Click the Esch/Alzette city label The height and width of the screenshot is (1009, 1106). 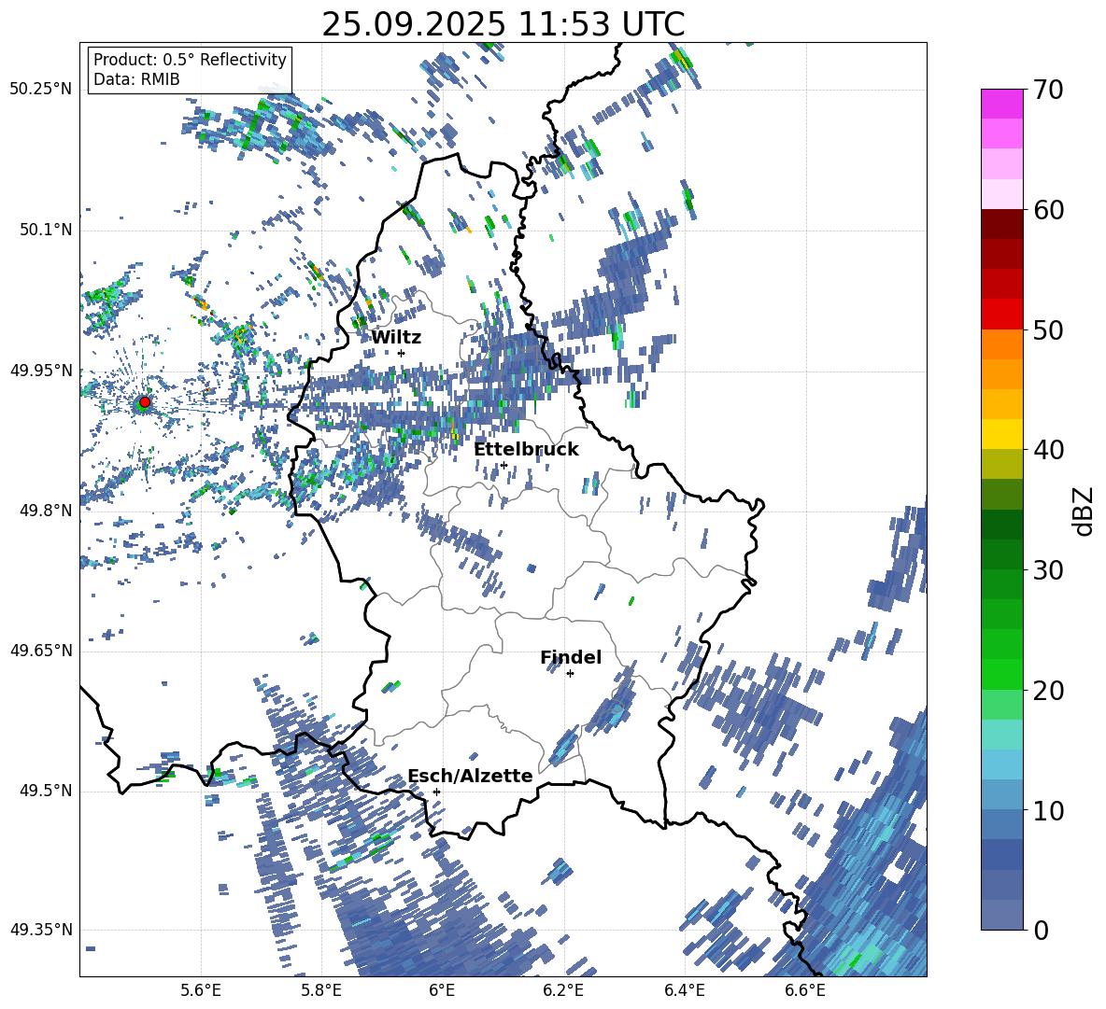coord(470,776)
